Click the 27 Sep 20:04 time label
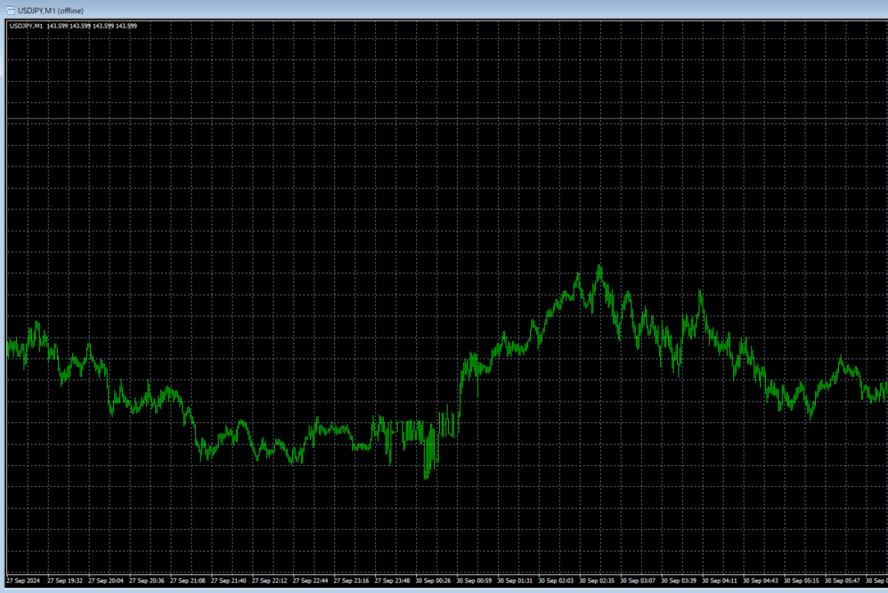The image size is (888, 593). tap(106, 581)
